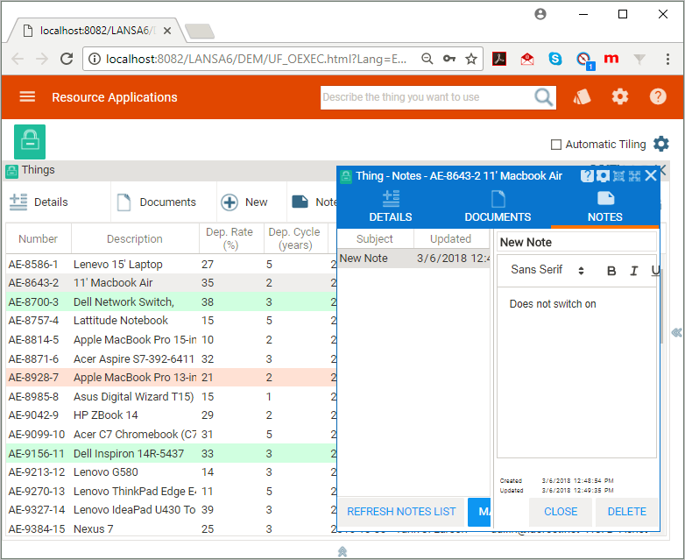Open settings gear in the orange header

[619, 96]
